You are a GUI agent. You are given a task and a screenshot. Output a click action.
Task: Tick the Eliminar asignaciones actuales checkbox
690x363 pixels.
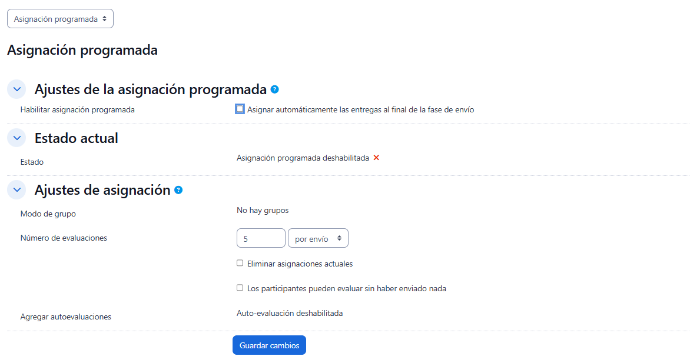[x=240, y=263]
